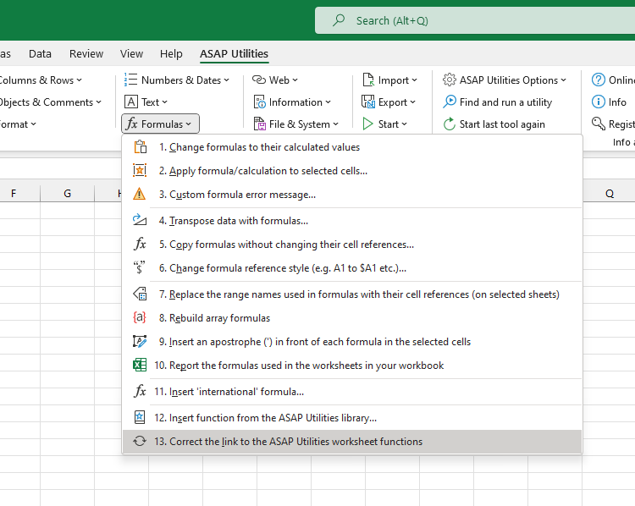Screen dimensions: 635x506
Task: Switch to the Data ribbon tab
Action: [x=40, y=53]
